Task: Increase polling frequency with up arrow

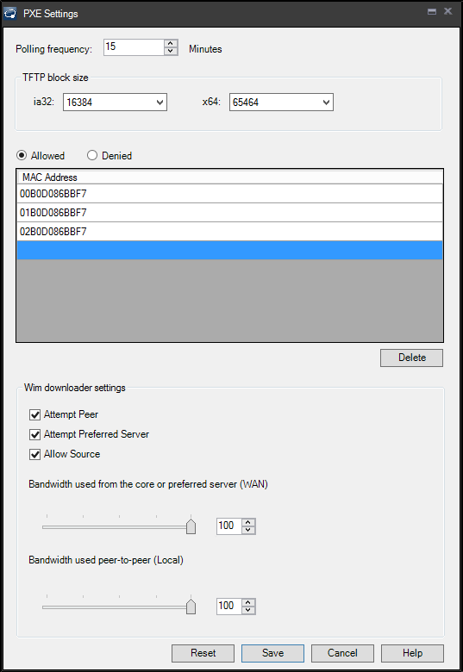Action: [171, 43]
